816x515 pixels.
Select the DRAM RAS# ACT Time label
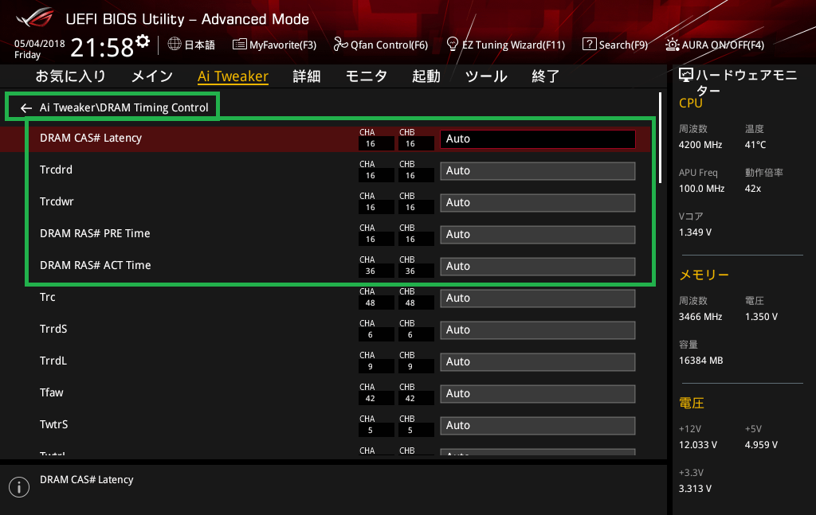point(96,265)
